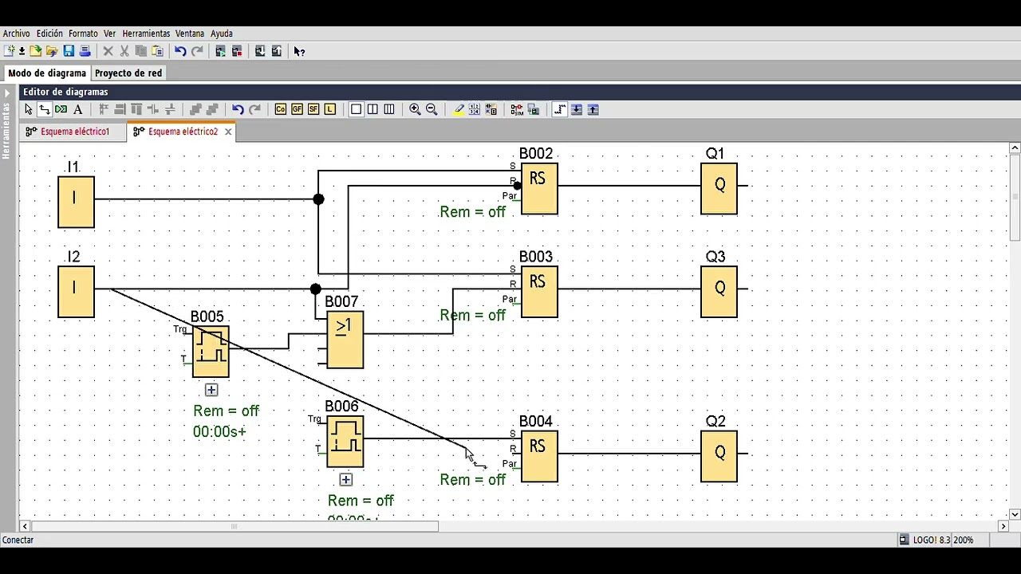
Task: Open the data log profile (L)
Action: (330, 109)
